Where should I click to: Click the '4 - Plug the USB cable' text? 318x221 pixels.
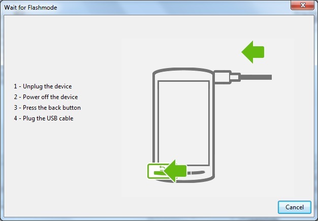(44, 118)
